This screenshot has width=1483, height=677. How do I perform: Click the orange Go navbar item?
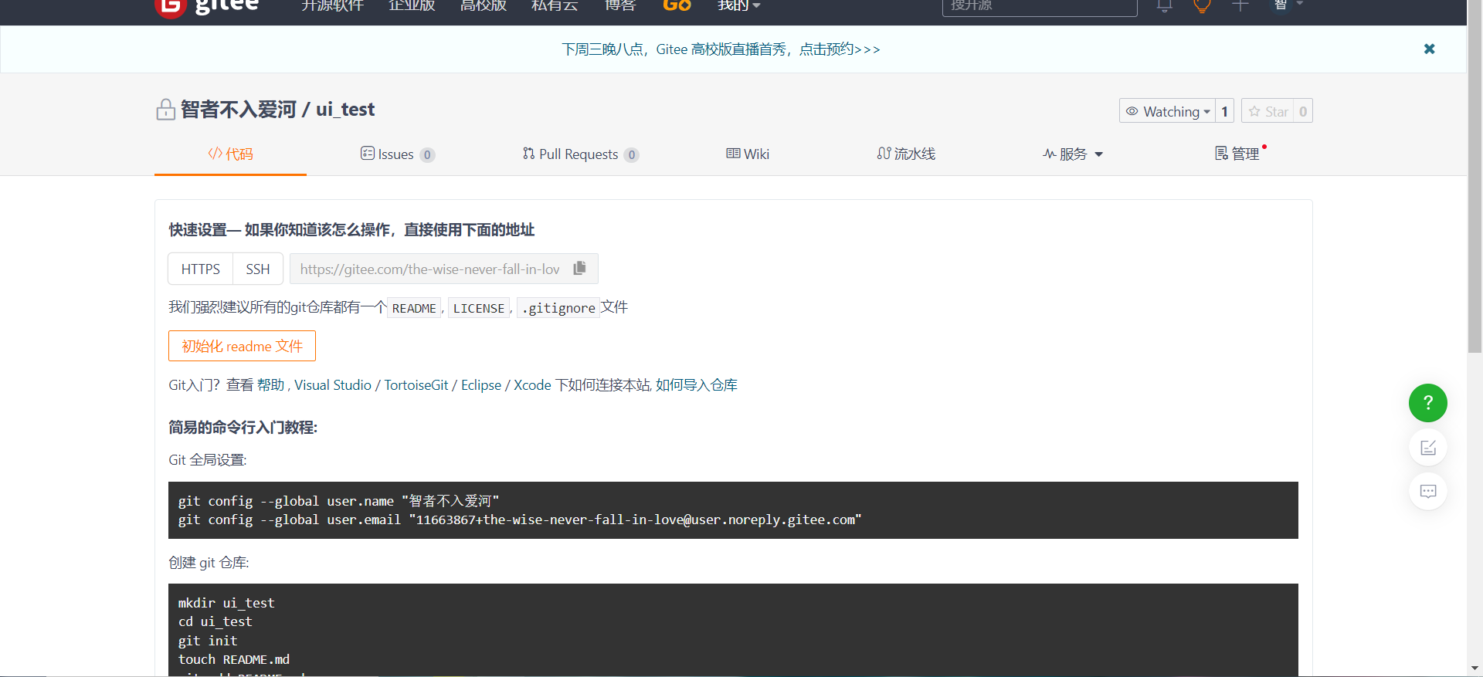(677, 6)
